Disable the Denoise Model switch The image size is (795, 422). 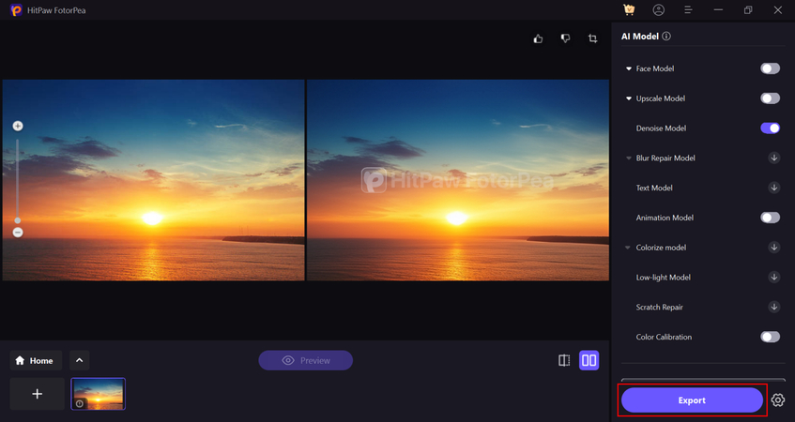pos(770,128)
